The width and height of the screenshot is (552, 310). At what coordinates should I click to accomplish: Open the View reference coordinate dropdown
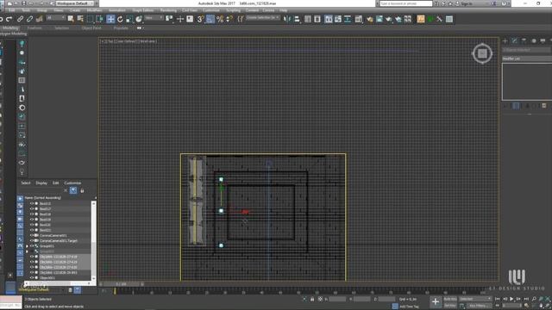[154, 17]
